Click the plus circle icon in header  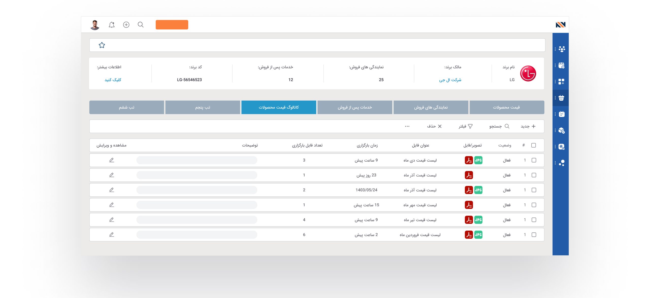click(126, 25)
